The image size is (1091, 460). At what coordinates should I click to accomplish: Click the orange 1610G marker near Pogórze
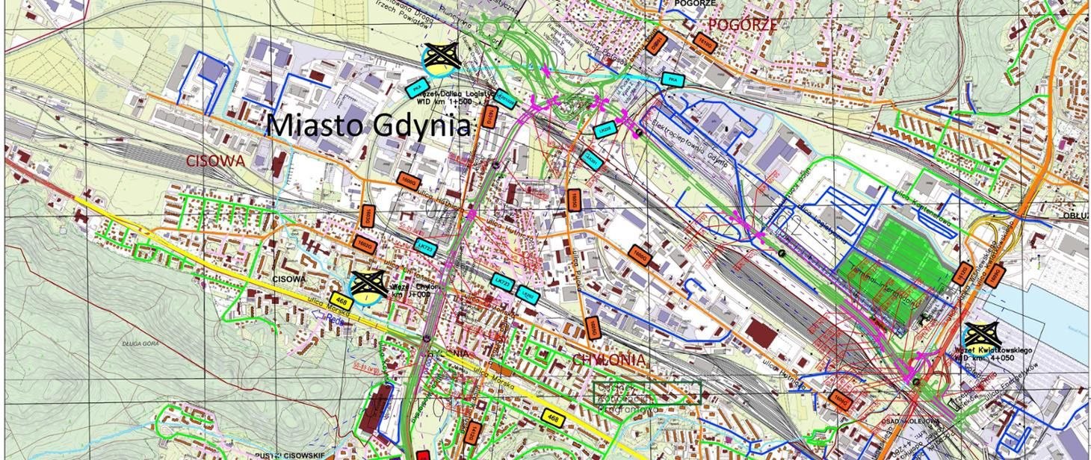tap(708, 45)
